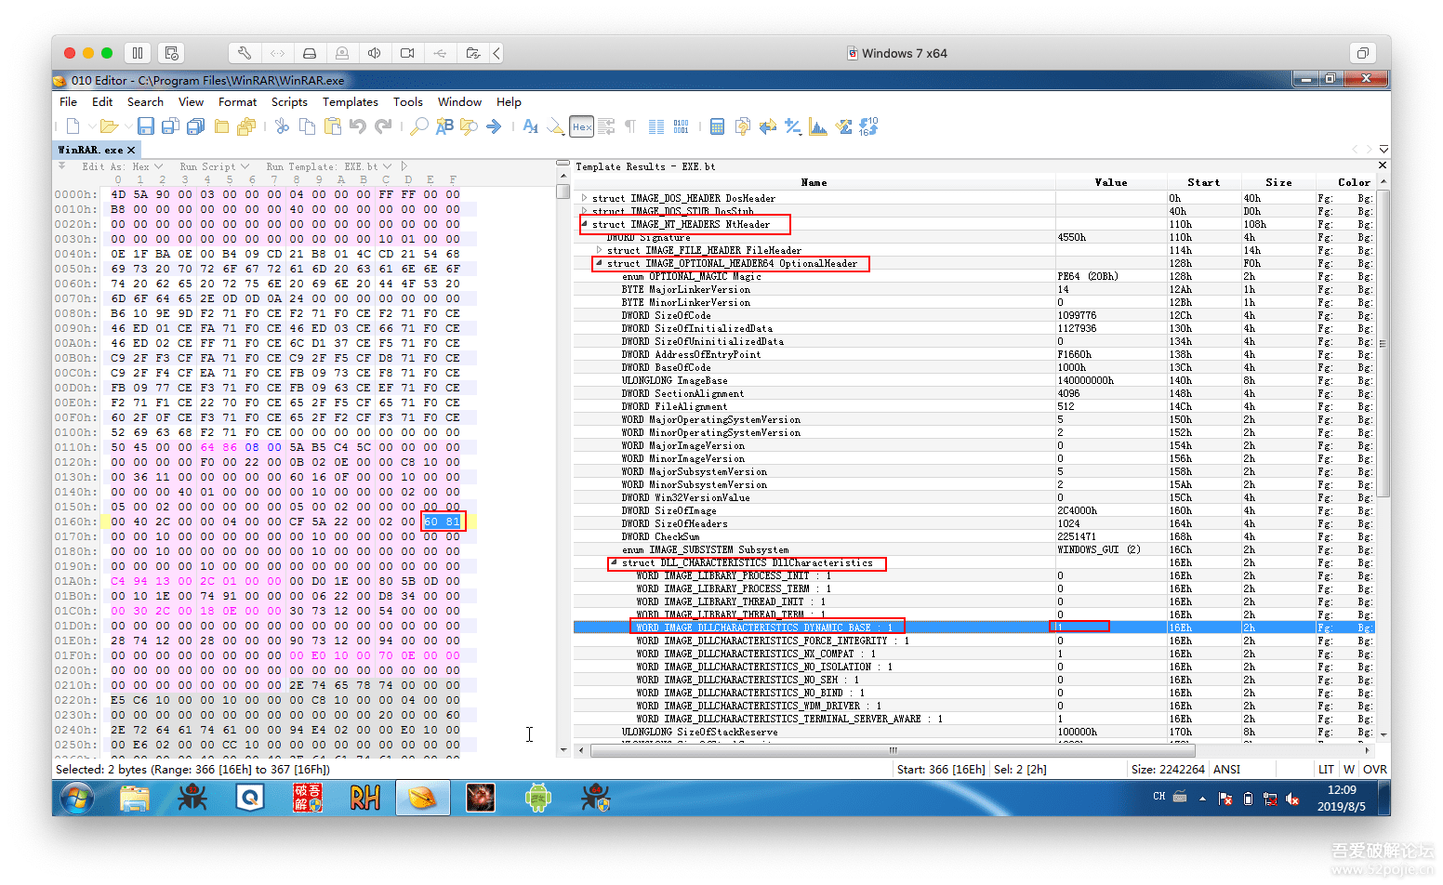The height and width of the screenshot is (885, 1443).
Task: Open the Edit As Hex dropdown
Action: point(123,166)
